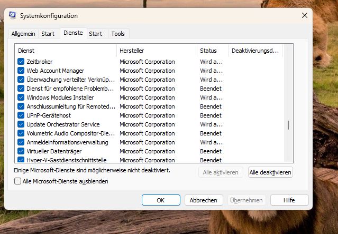Select the Windows Modules Installer name

60,97
